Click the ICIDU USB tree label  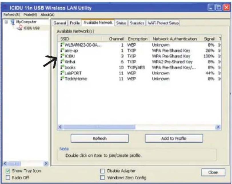coord(31,28)
